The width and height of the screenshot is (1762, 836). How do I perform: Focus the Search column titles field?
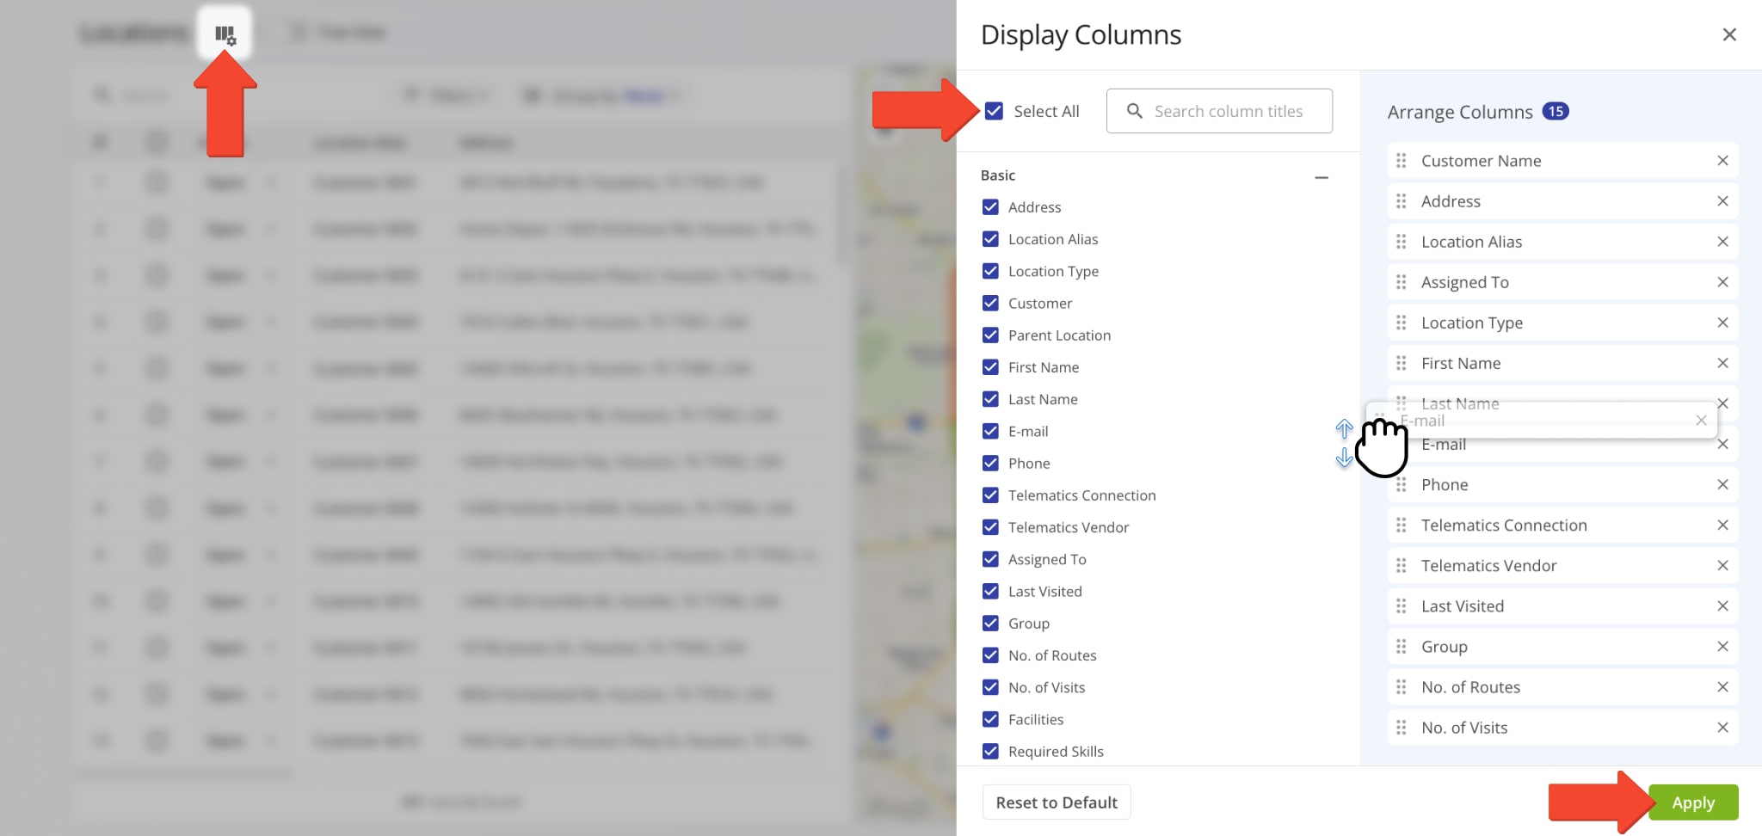(1229, 111)
